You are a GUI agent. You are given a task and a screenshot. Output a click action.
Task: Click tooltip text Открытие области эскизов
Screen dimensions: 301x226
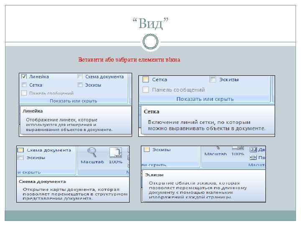[183, 183]
